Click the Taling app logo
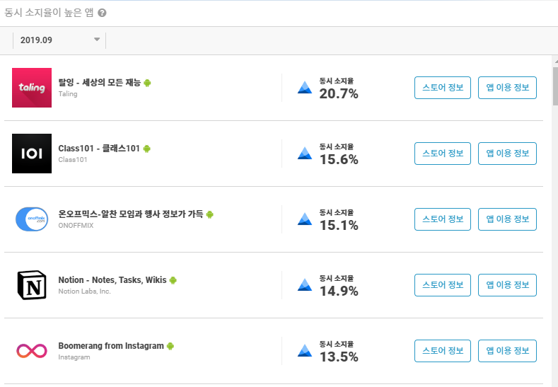Screen dimensions: 558x387 coord(32,88)
